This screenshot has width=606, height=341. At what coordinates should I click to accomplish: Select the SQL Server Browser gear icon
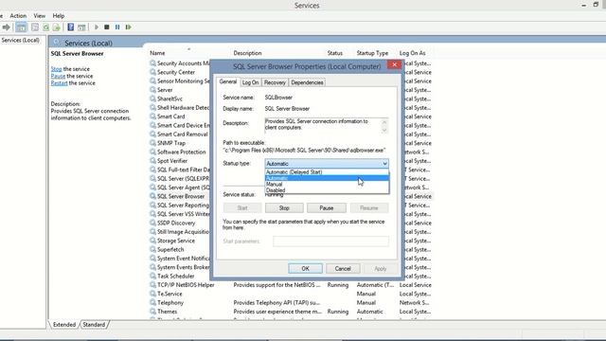pyautogui.click(x=153, y=196)
